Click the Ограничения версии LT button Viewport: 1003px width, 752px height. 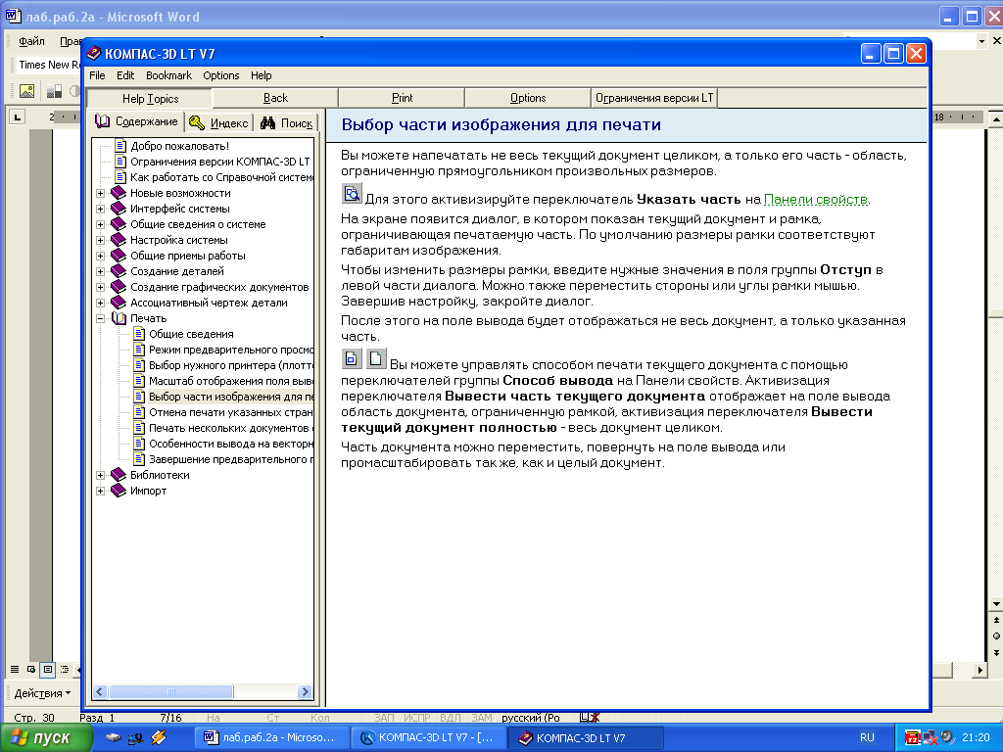pyautogui.click(x=653, y=98)
